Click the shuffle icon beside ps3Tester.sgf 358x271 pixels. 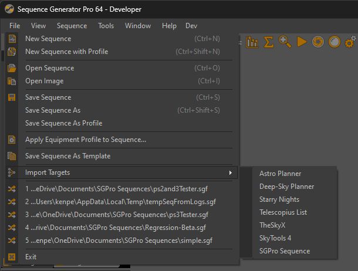pyautogui.click(x=12, y=215)
